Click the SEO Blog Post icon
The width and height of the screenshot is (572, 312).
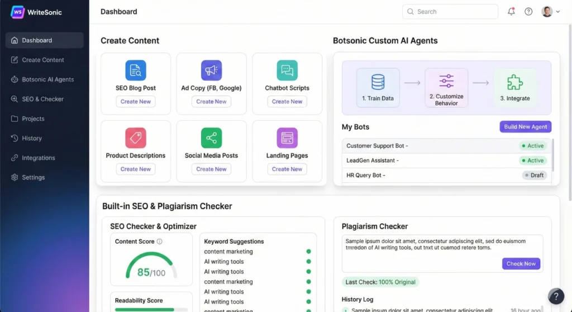[x=136, y=70]
